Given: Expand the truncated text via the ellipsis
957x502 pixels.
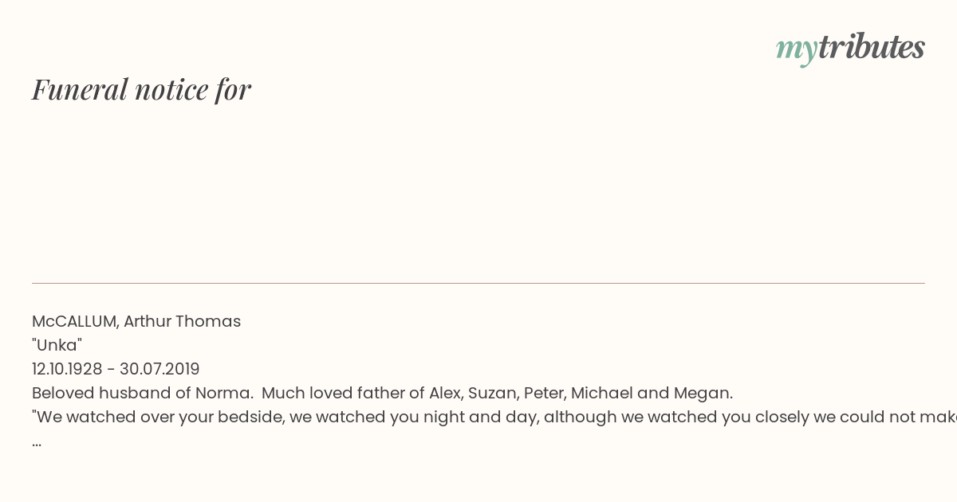Looking at the screenshot, I should coord(37,442).
